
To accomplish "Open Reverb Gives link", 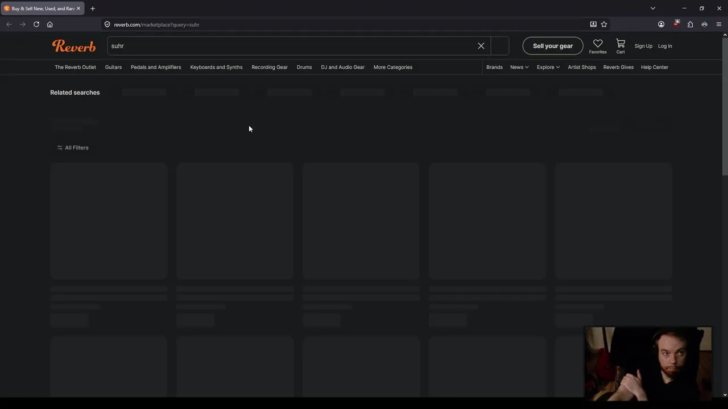I will coord(618,67).
